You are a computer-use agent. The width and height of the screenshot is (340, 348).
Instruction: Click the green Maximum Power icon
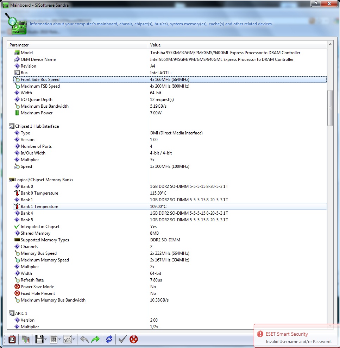pyautogui.click(x=17, y=113)
